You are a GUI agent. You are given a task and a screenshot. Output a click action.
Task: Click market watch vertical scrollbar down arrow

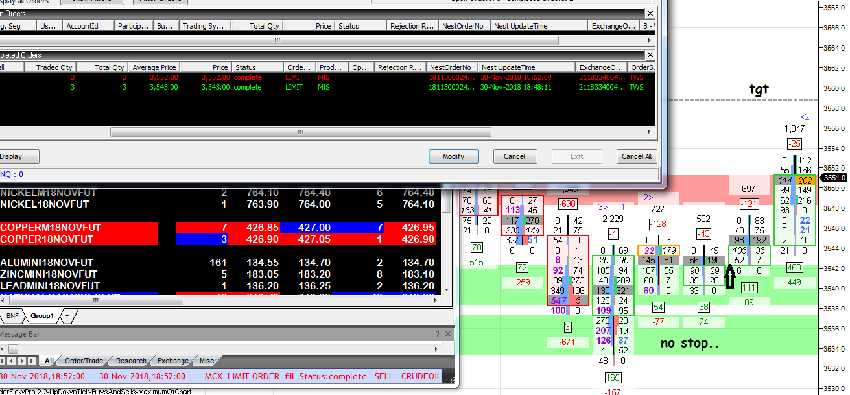(x=446, y=291)
